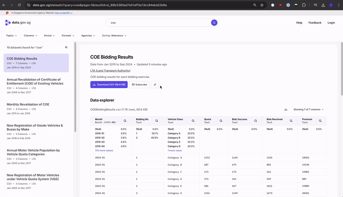Show 1 more value for Vehicle Class
Viewport: 343px width, 197px height.
click(x=175, y=150)
